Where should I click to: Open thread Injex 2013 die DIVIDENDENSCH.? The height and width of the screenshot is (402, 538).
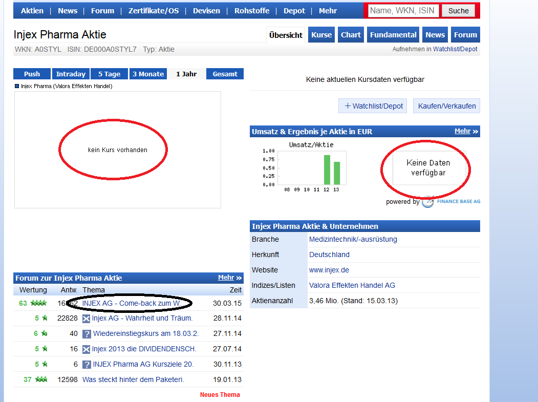(x=144, y=349)
